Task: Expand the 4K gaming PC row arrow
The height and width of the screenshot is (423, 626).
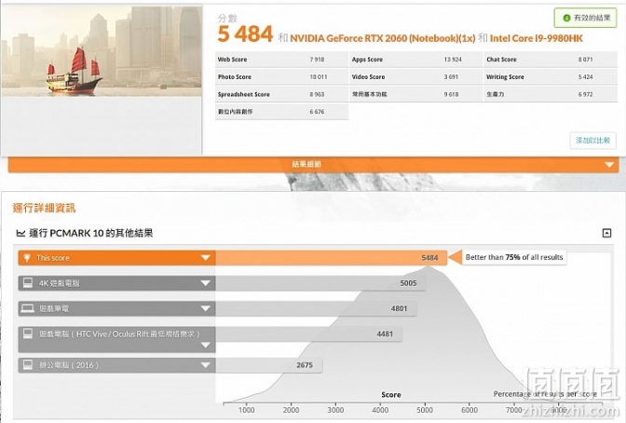Action: point(206,283)
